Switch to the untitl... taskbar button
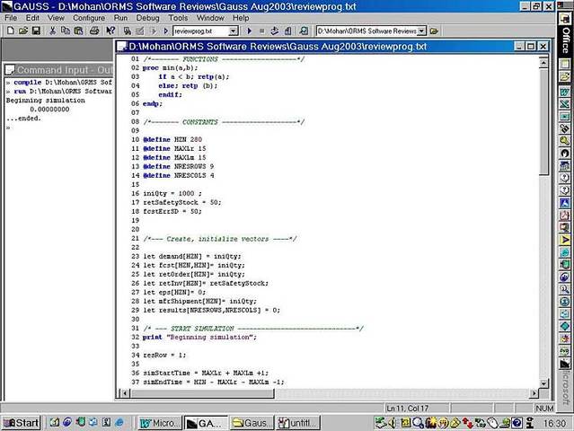This screenshot has width=574, height=431. (x=298, y=423)
